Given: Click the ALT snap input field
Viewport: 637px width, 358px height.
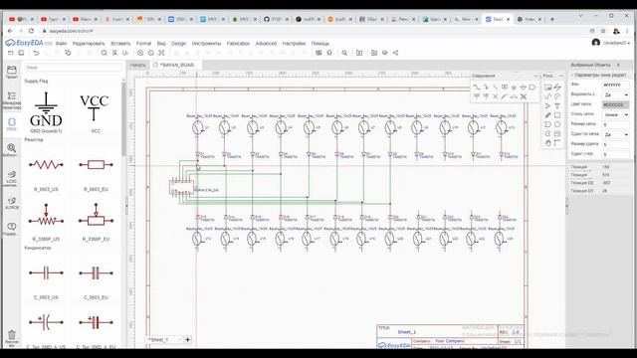Looking at the screenshot, I should 615,154.
